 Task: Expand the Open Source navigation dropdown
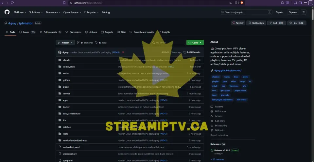72,12
